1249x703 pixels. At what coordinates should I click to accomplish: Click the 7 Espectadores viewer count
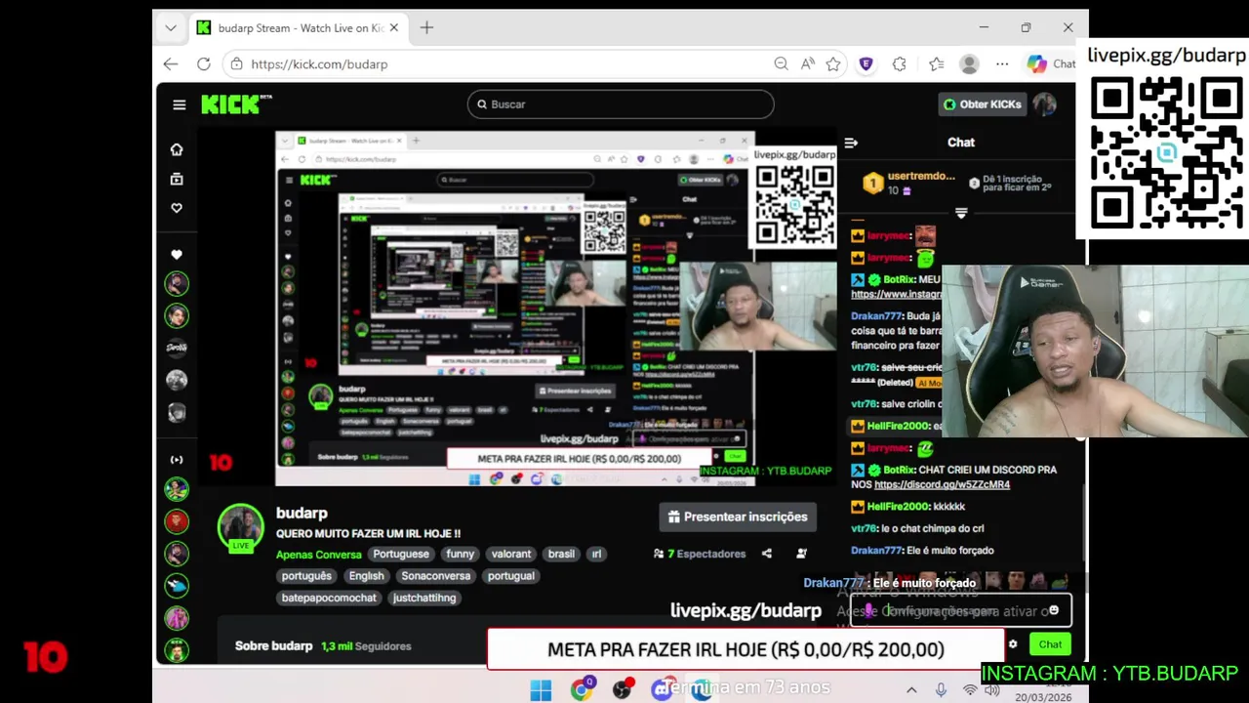pyautogui.click(x=700, y=554)
